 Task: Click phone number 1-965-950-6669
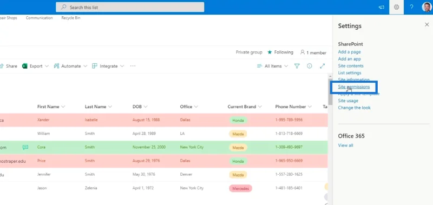289,161
